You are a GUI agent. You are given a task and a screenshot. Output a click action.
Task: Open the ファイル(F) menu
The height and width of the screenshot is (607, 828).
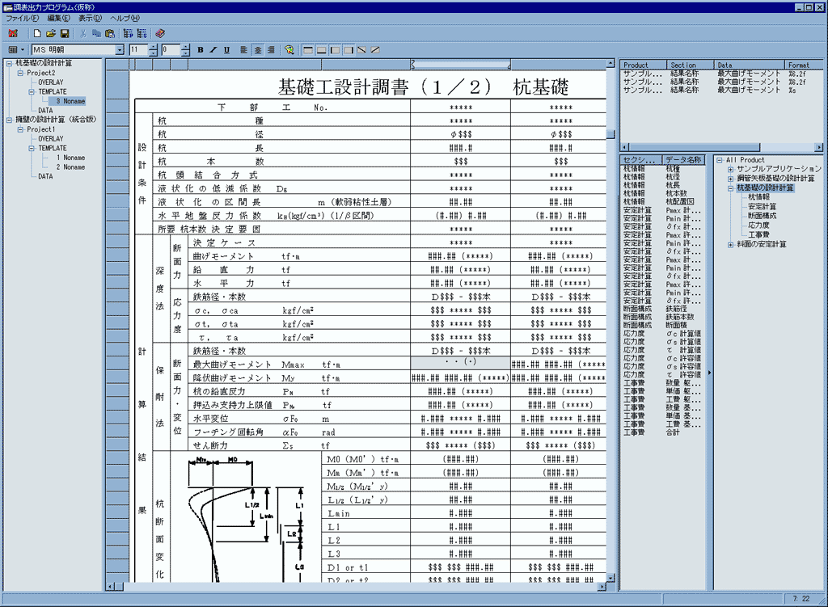pos(23,18)
